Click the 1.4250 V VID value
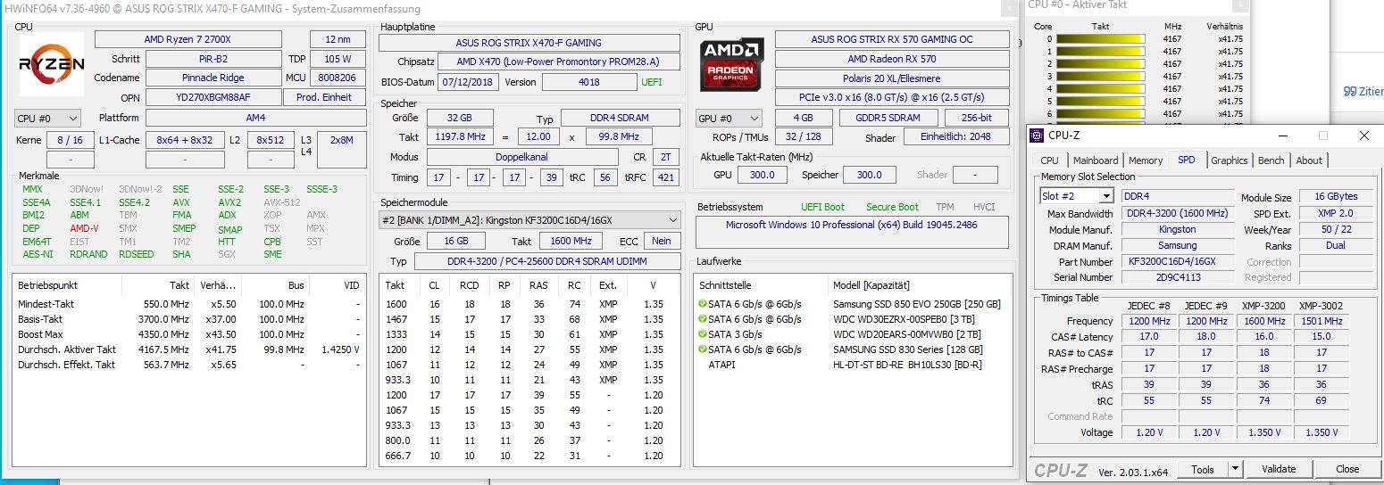 pyautogui.click(x=339, y=349)
